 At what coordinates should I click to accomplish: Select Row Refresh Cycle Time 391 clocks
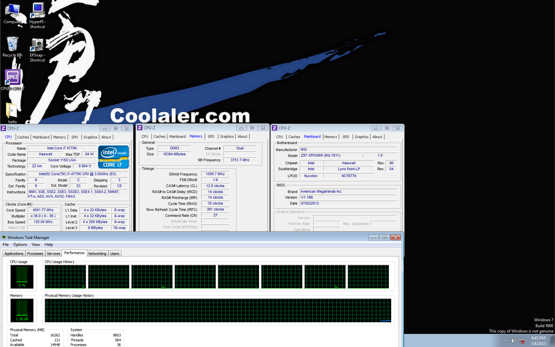tap(215, 209)
